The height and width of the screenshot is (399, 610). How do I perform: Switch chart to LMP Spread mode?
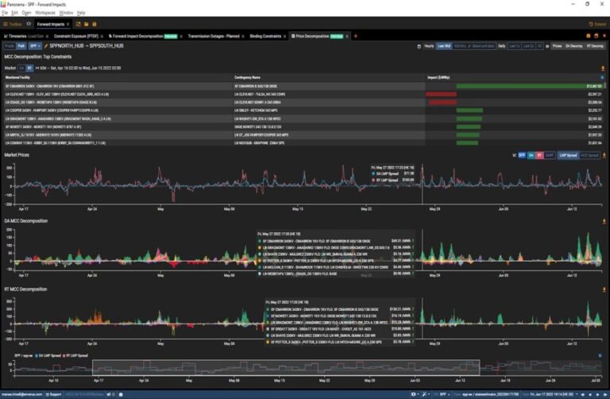[x=568, y=155]
